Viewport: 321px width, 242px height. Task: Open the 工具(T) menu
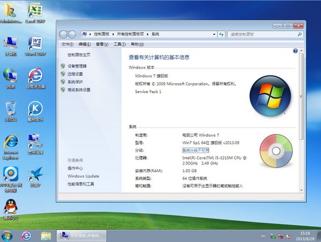coord(120,44)
